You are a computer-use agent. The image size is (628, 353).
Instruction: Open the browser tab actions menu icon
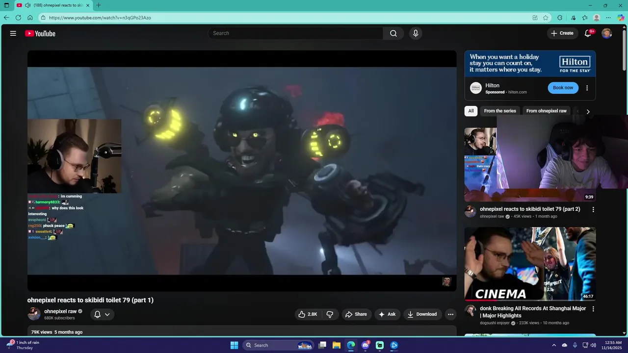tap(6, 5)
